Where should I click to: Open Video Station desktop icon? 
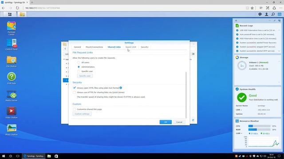point(12,113)
